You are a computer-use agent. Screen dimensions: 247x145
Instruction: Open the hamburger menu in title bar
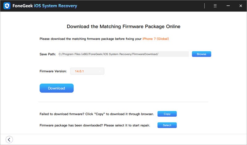[x=215, y=6]
